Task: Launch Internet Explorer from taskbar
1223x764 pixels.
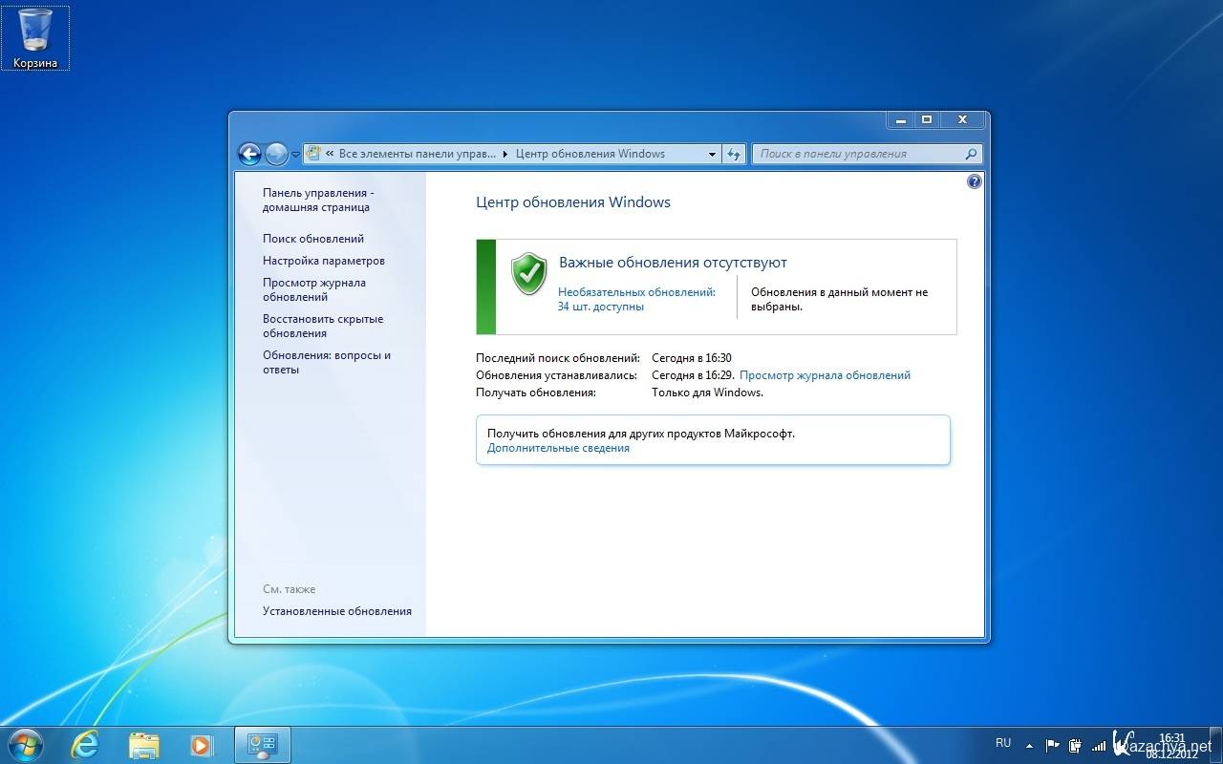Action: pos(85,745)
